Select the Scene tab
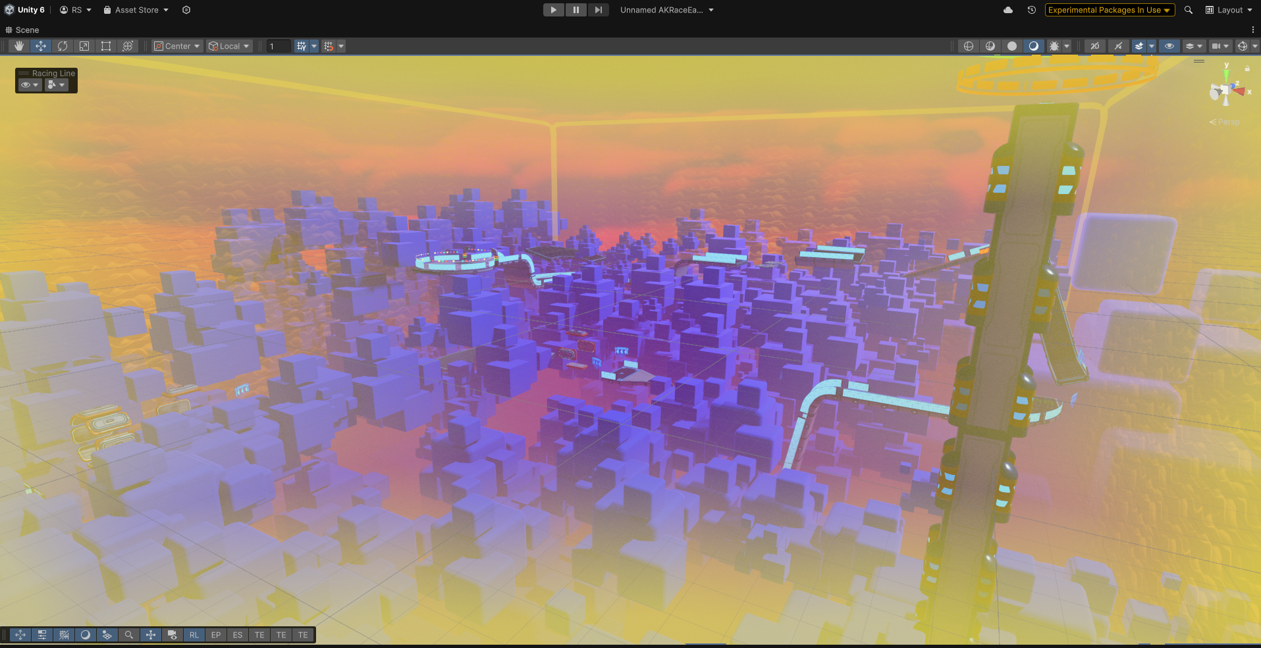 pos(22,30)
